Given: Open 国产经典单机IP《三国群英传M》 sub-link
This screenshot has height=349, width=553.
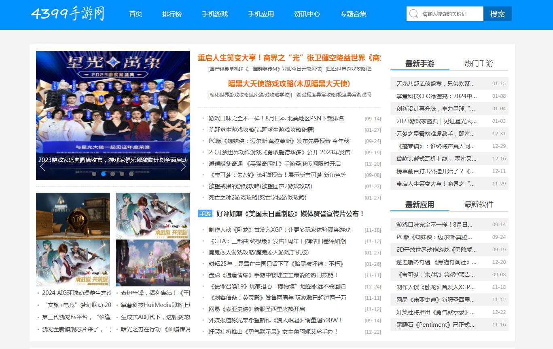Looking at the screenshot, I should tap(265, 69).
